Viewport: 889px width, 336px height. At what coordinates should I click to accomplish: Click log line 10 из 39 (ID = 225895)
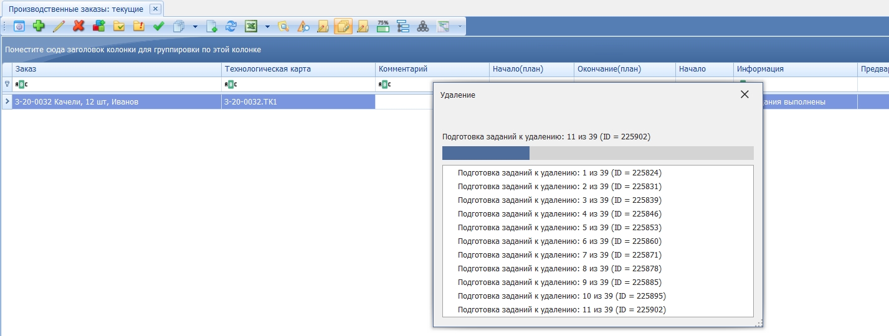[x=562, y=296]
